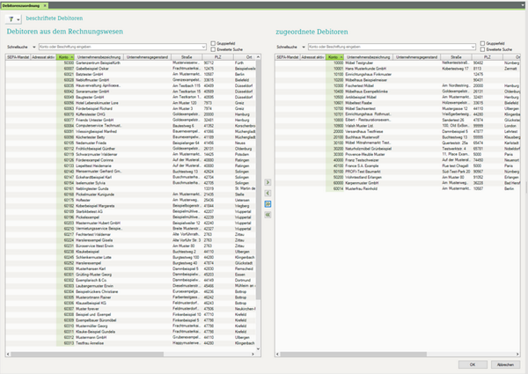This screenshot has width=528, height=374.
Task: Click the highlighted transfer icon between the lists
Action: [x=268, y=202]
